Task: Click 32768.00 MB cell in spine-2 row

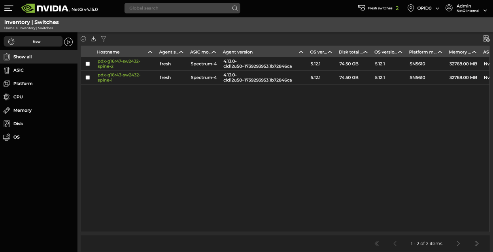Action: [x=463, y=64]
